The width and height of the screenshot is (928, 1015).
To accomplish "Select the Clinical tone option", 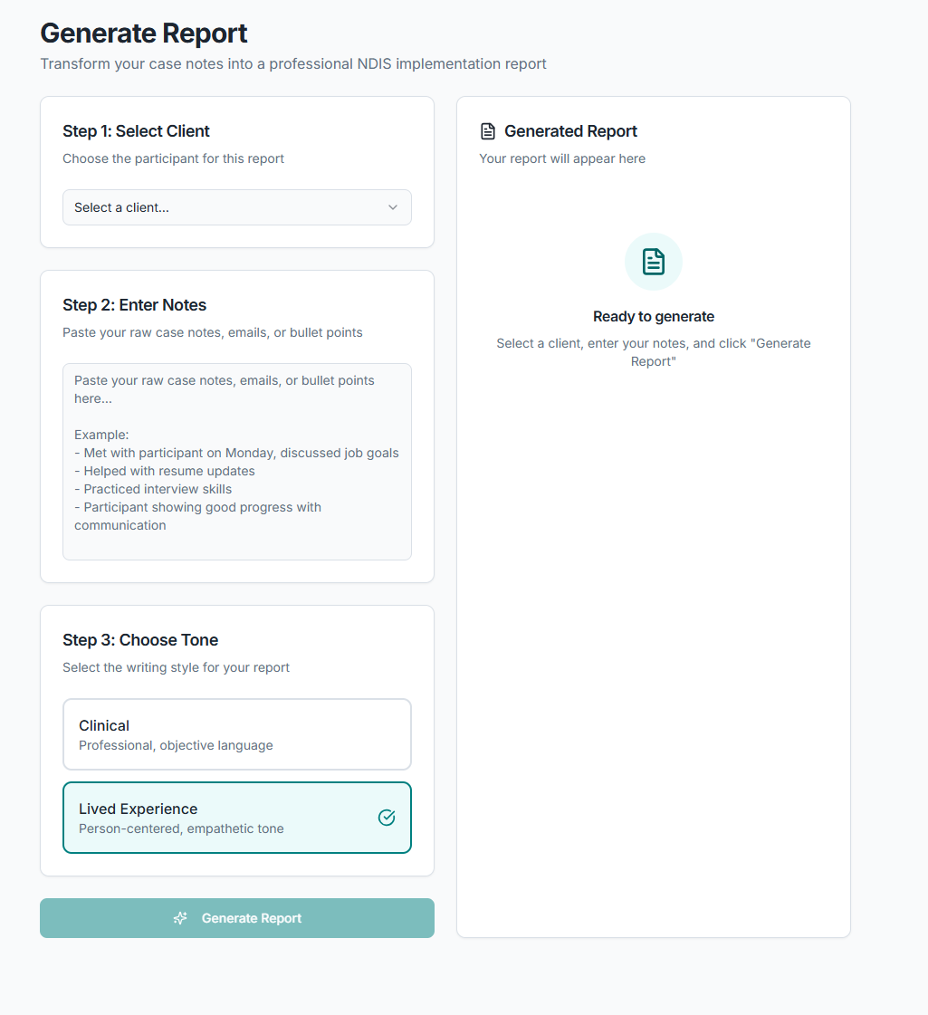I will tap(236, 733).
